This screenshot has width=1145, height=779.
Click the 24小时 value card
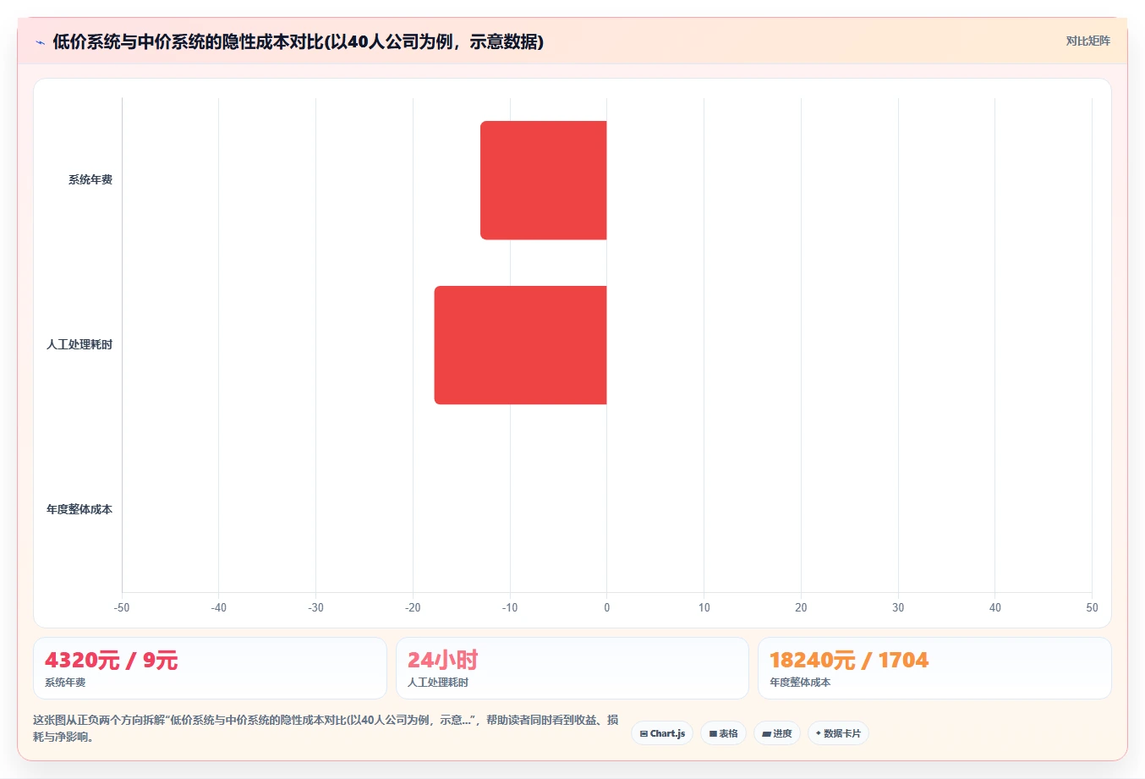point(572,668)
